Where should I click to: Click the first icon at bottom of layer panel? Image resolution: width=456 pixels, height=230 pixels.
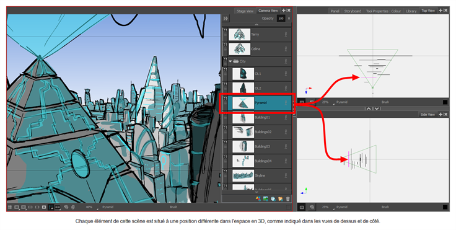click(258, 199)
